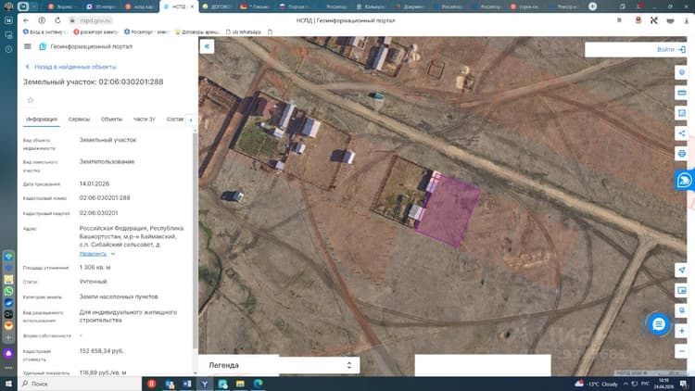Add land plot to favorites star

[31, 100]
